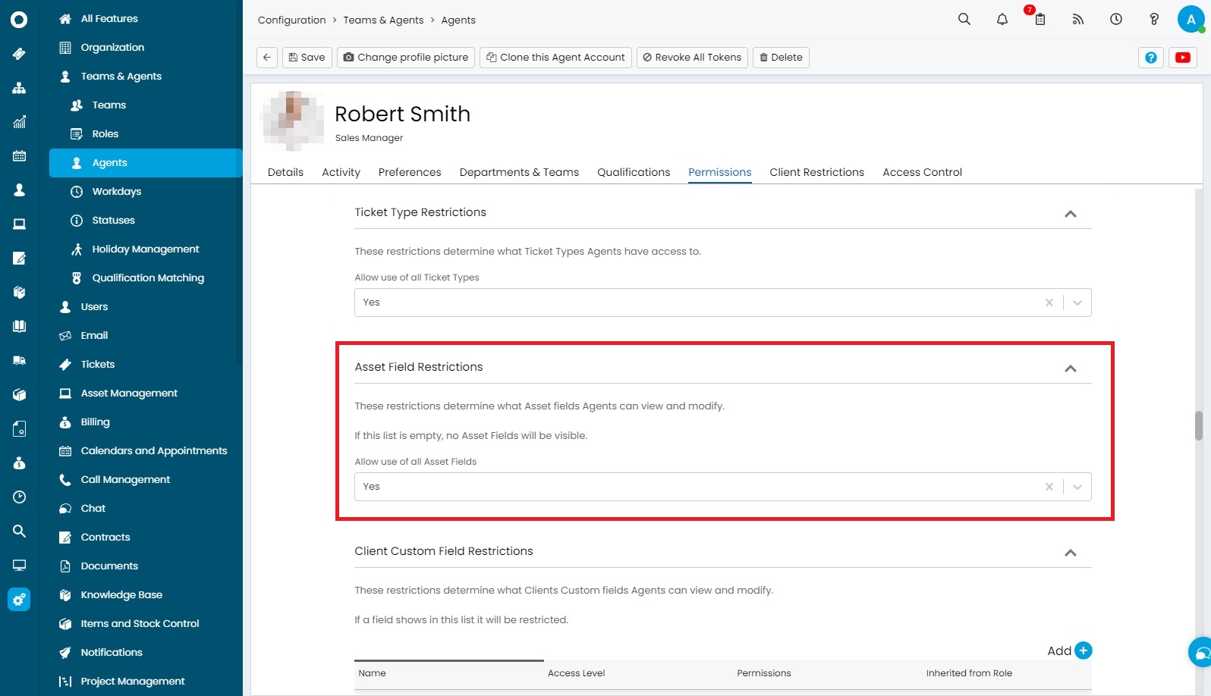Viewport: 1211px width, 696px height.
Task: Select Roles in the sidebar
Action: [x=105, y=134]
